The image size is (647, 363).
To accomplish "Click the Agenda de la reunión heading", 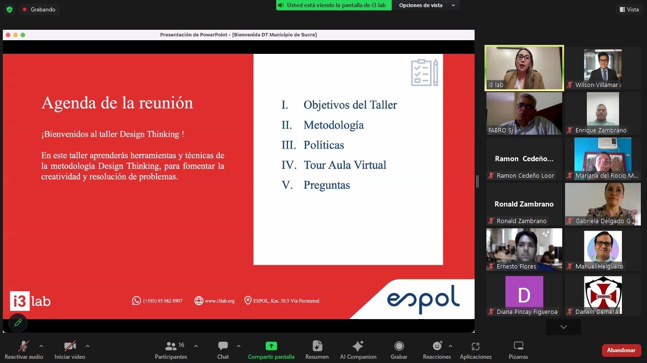I will pyautogui.click(x=117, y=103).
